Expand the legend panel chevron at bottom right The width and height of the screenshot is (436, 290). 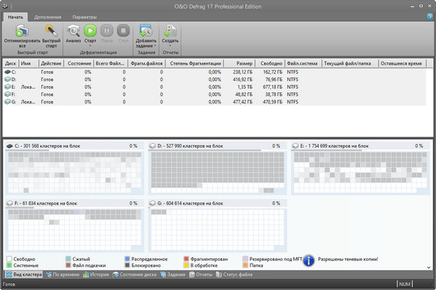pyautogui.click(x=429, y=267)
